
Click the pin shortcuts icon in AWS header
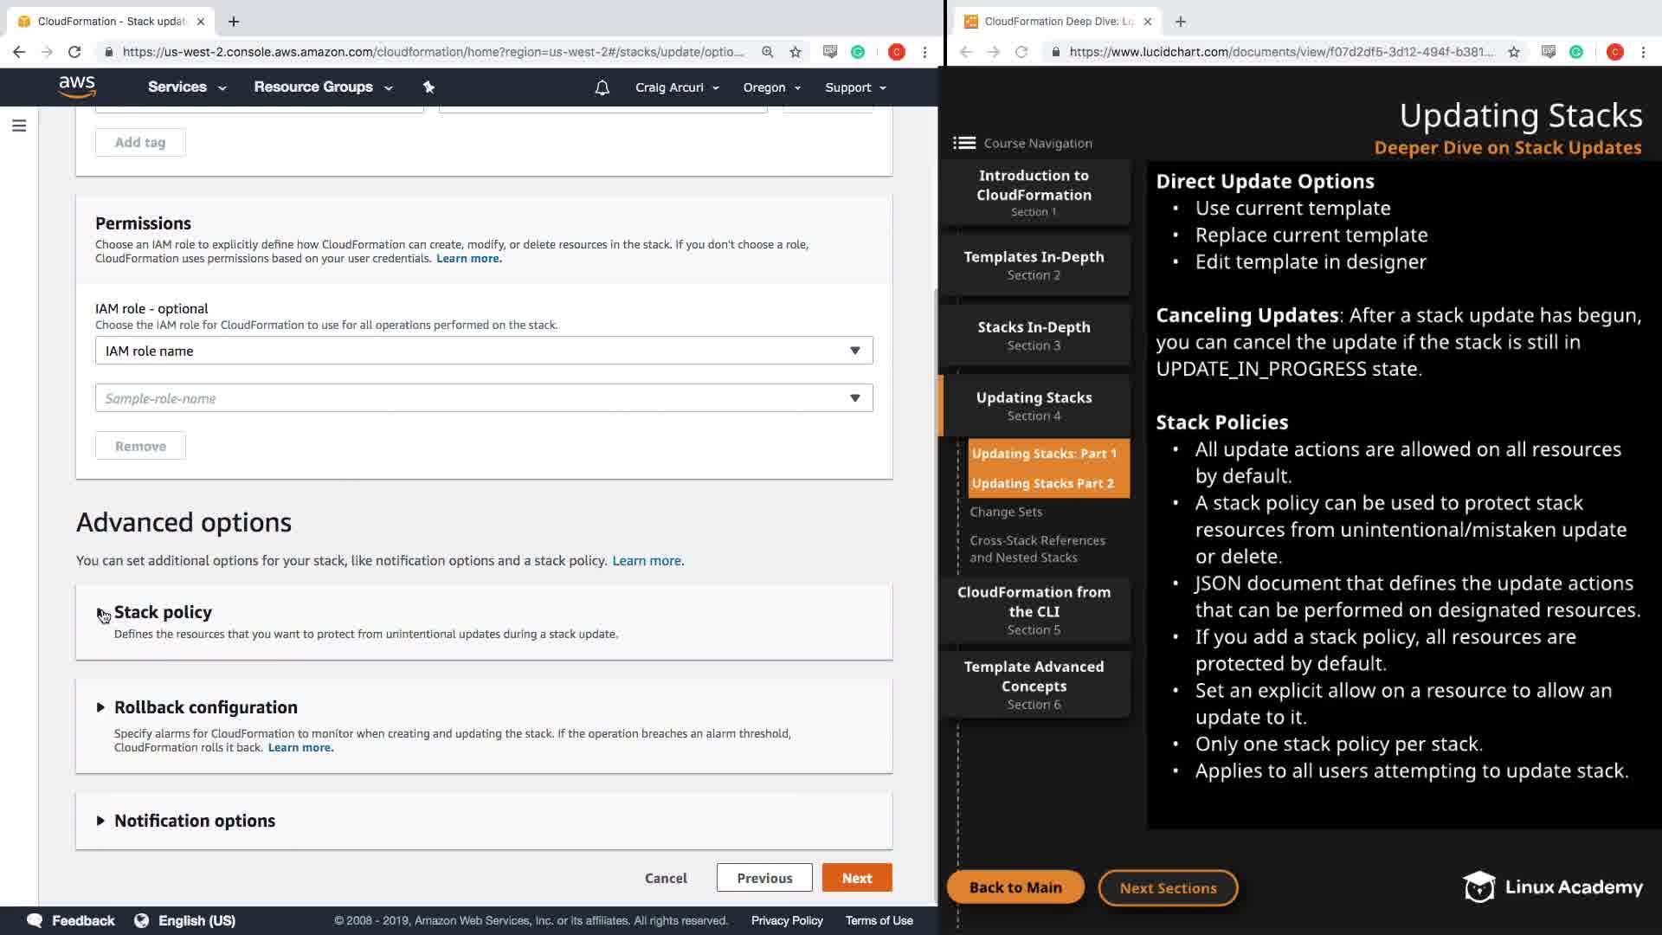[x=428, y=87]
